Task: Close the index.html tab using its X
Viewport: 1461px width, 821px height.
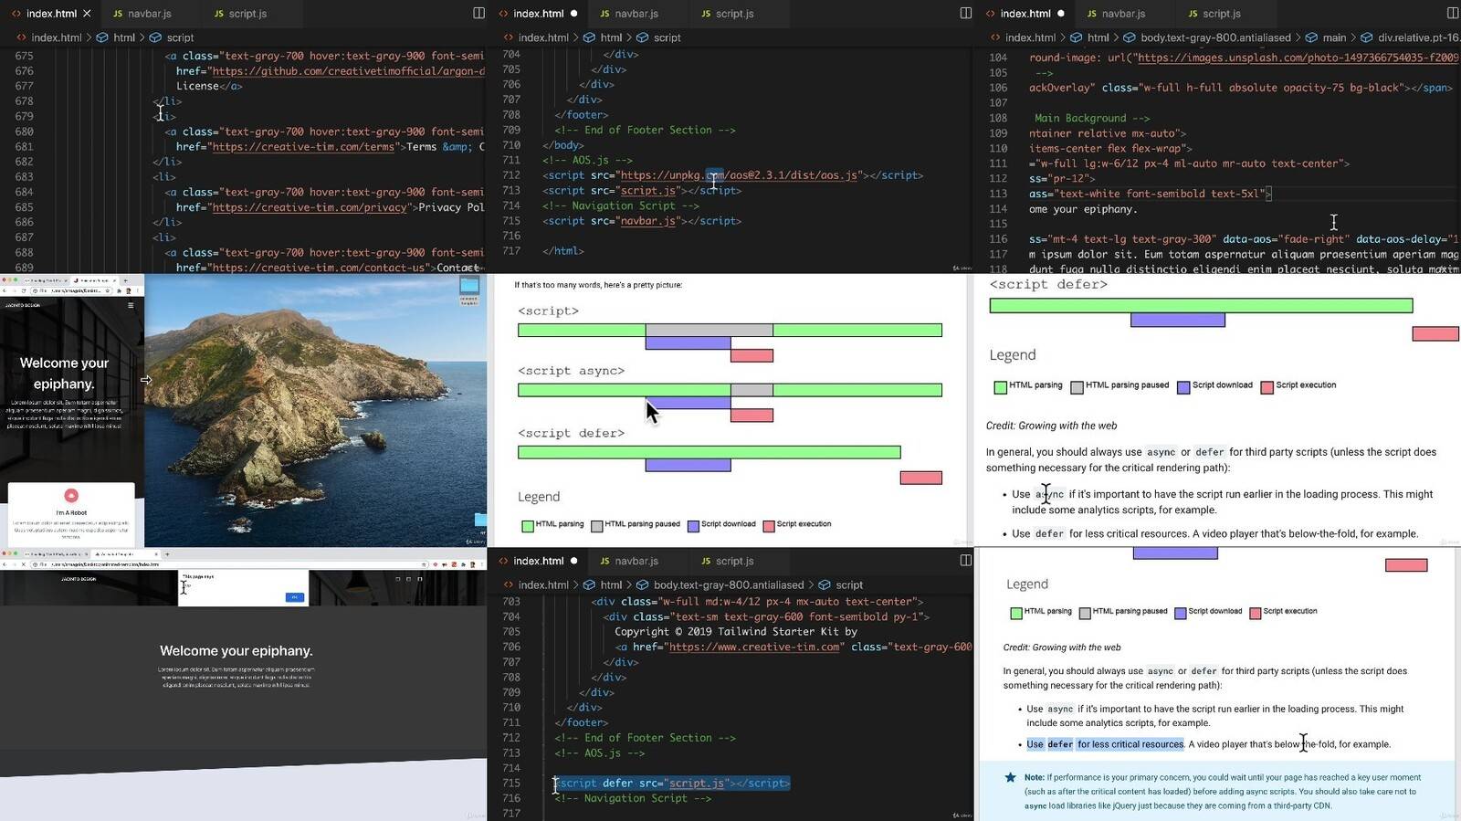Action: point(87,14)
